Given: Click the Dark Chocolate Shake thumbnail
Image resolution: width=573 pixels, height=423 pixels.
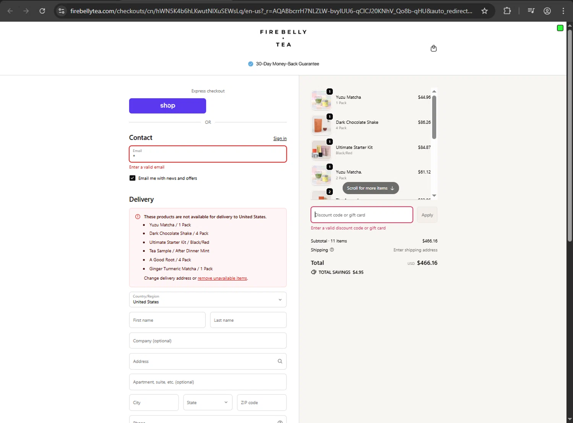Looking at the screenshot, I should pos(321,125).
